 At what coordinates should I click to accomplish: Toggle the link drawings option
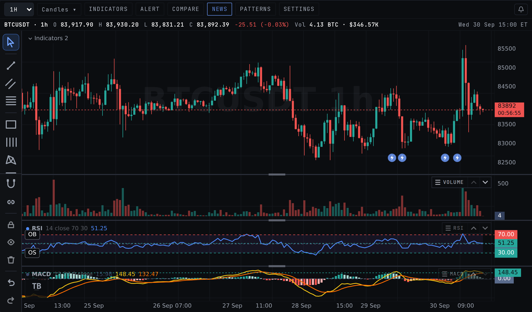pos(11,202)
